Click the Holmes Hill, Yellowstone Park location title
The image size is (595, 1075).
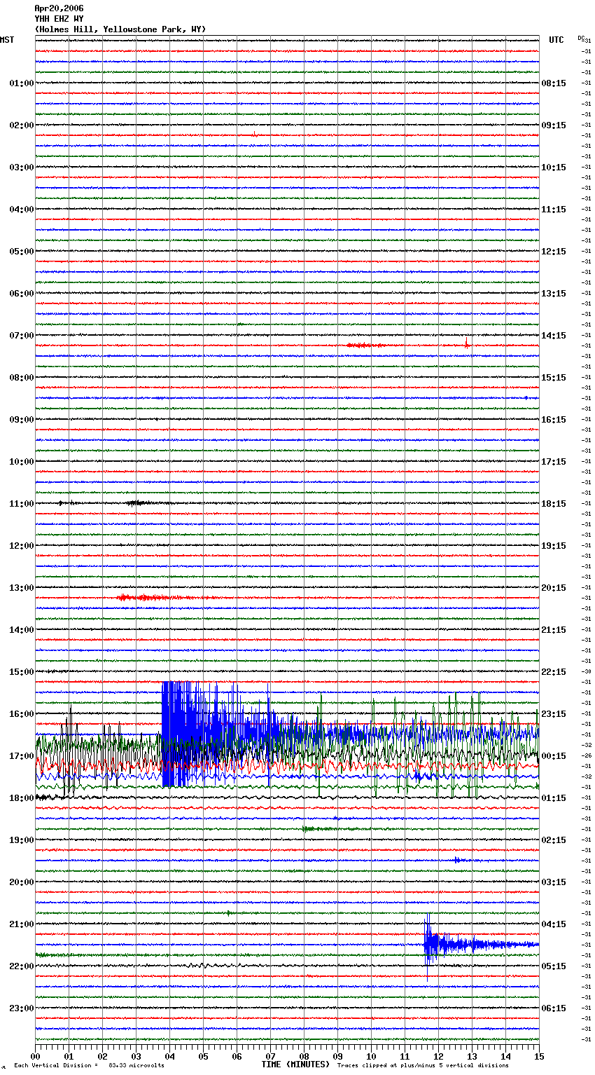[120, 29]
